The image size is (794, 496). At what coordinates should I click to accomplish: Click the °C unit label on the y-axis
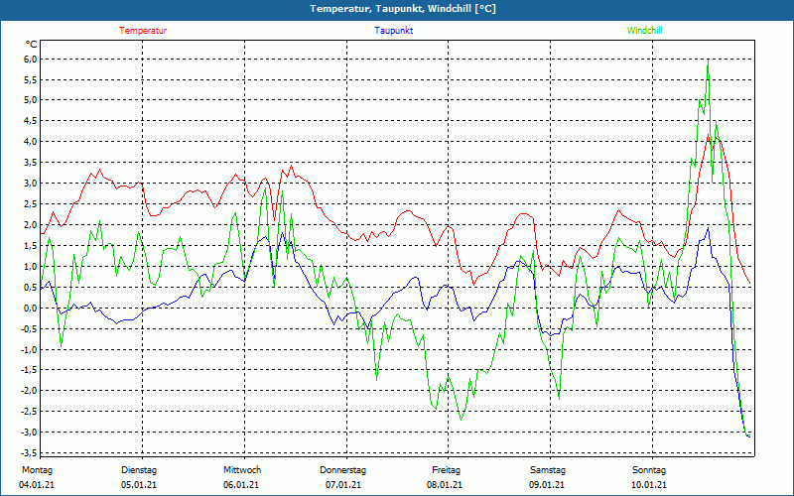[x=32, y=44]
